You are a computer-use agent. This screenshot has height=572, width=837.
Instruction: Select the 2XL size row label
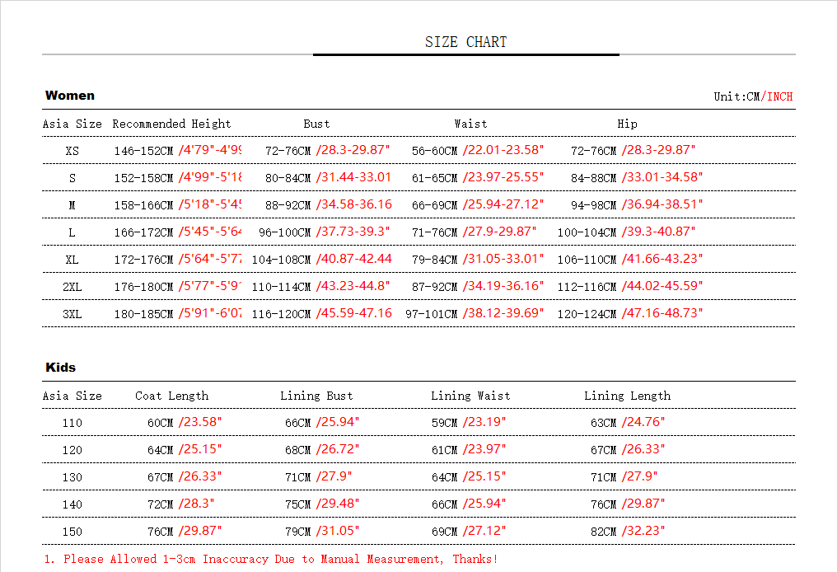pos(72,287)
